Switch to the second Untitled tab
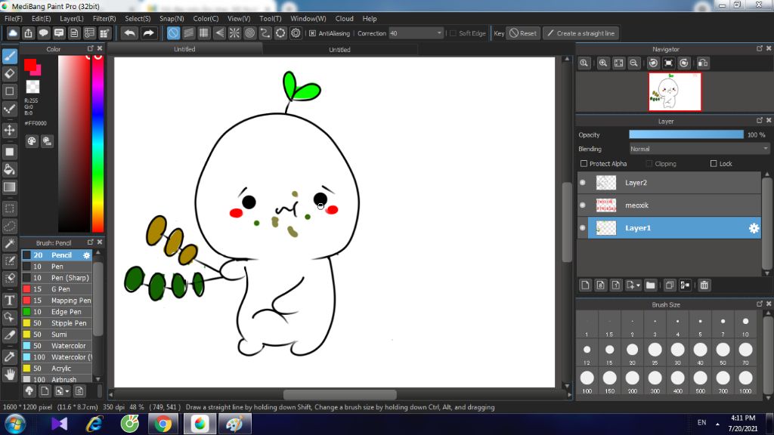This screenshot has height=435, width=774. 339,49
